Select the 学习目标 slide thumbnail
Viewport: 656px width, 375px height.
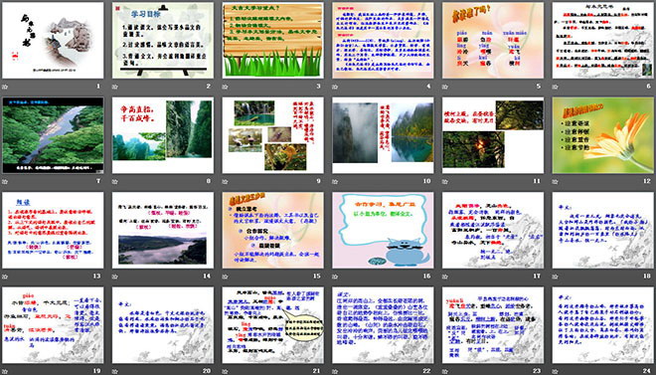tap(163, 40)
